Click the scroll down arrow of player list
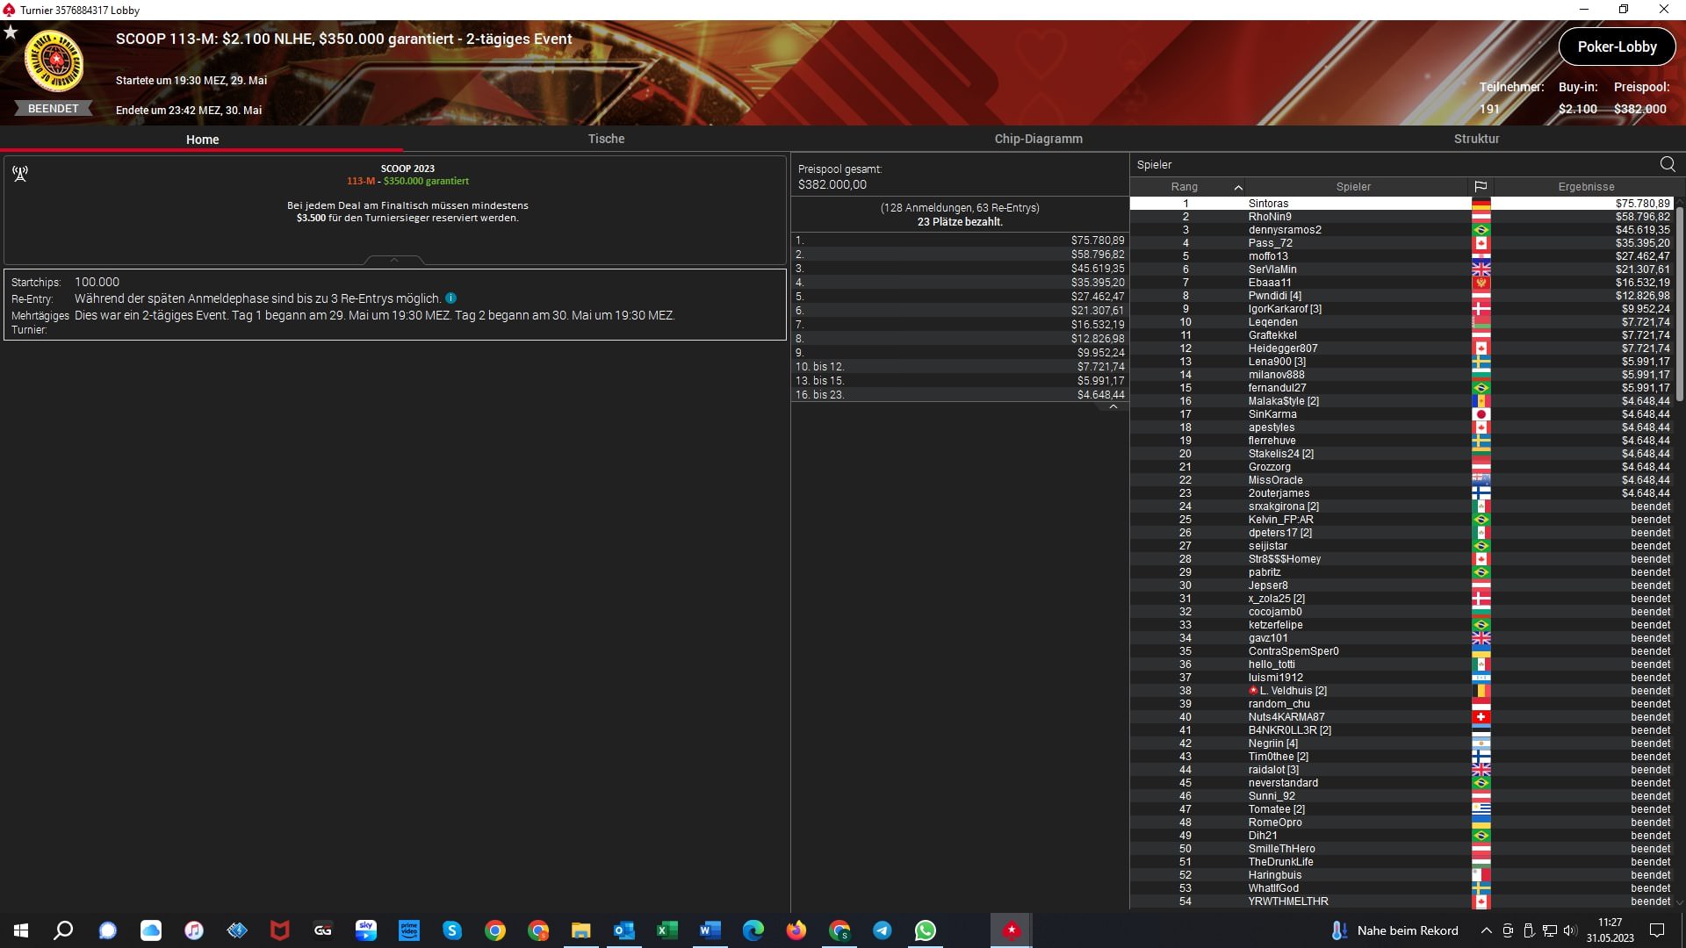1686x948 pixels. pos(1680,902)
